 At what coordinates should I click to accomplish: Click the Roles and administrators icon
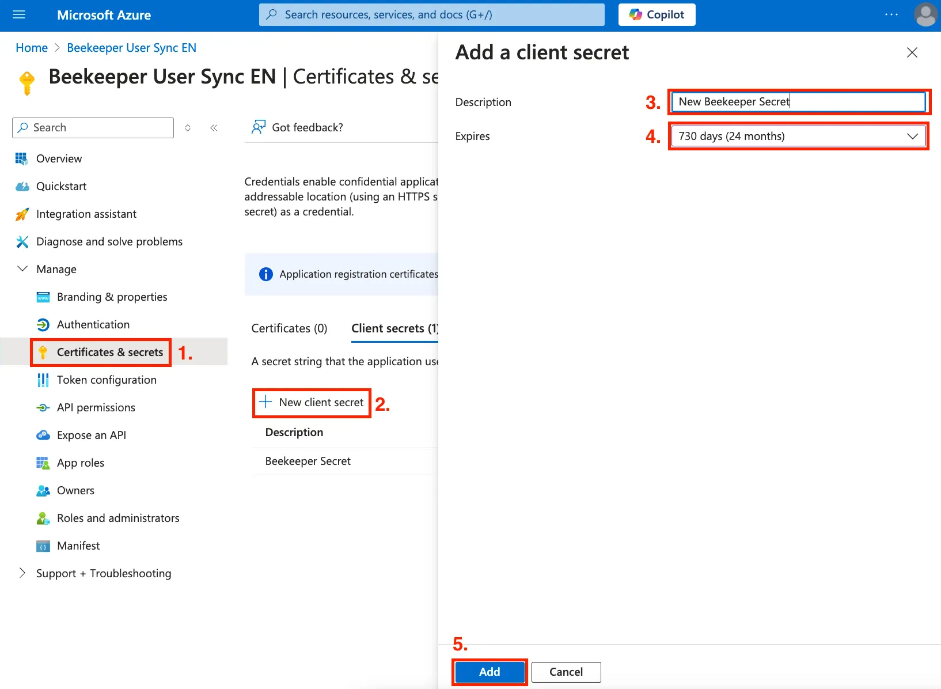coord(43,518)
